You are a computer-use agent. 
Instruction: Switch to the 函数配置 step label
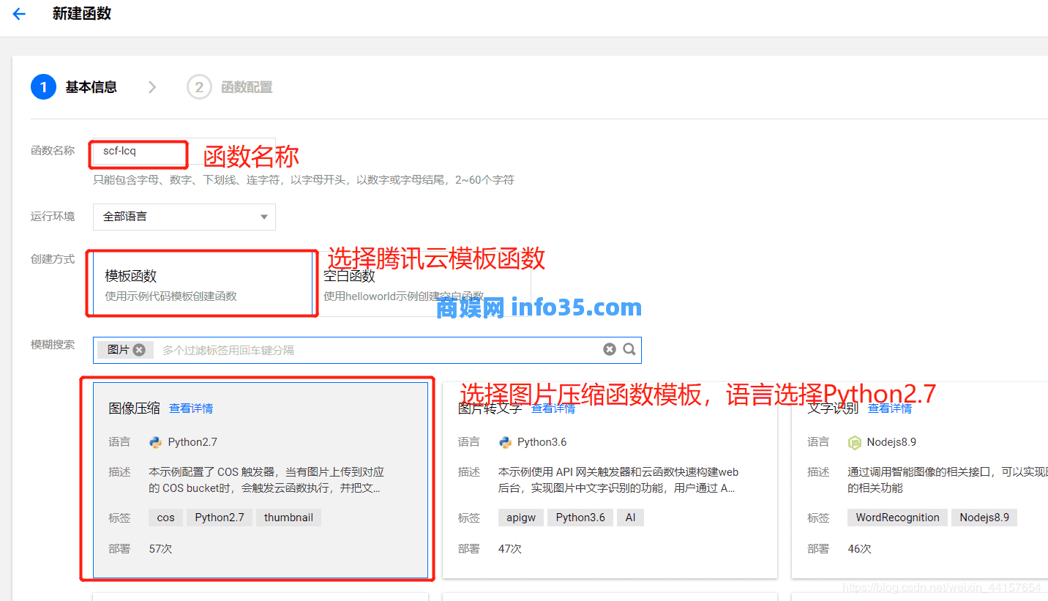pos(247,87)
